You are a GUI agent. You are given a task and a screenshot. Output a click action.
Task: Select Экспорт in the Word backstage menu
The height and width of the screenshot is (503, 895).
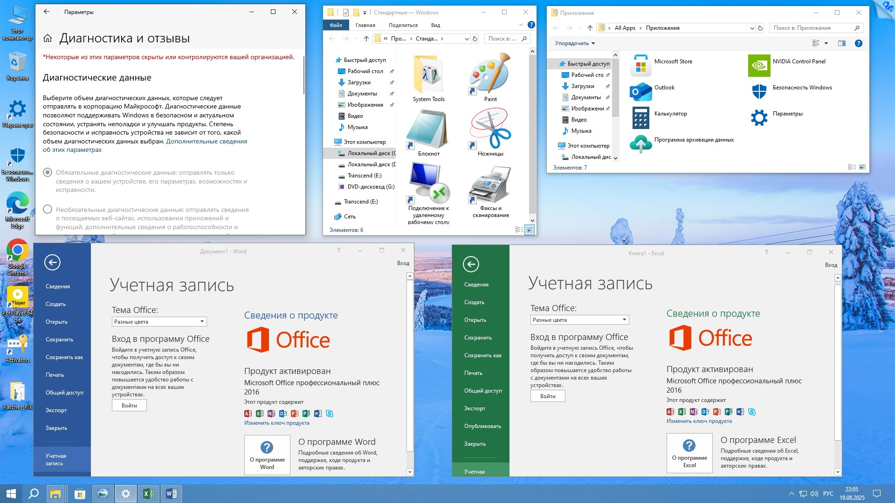pos(56,410)
